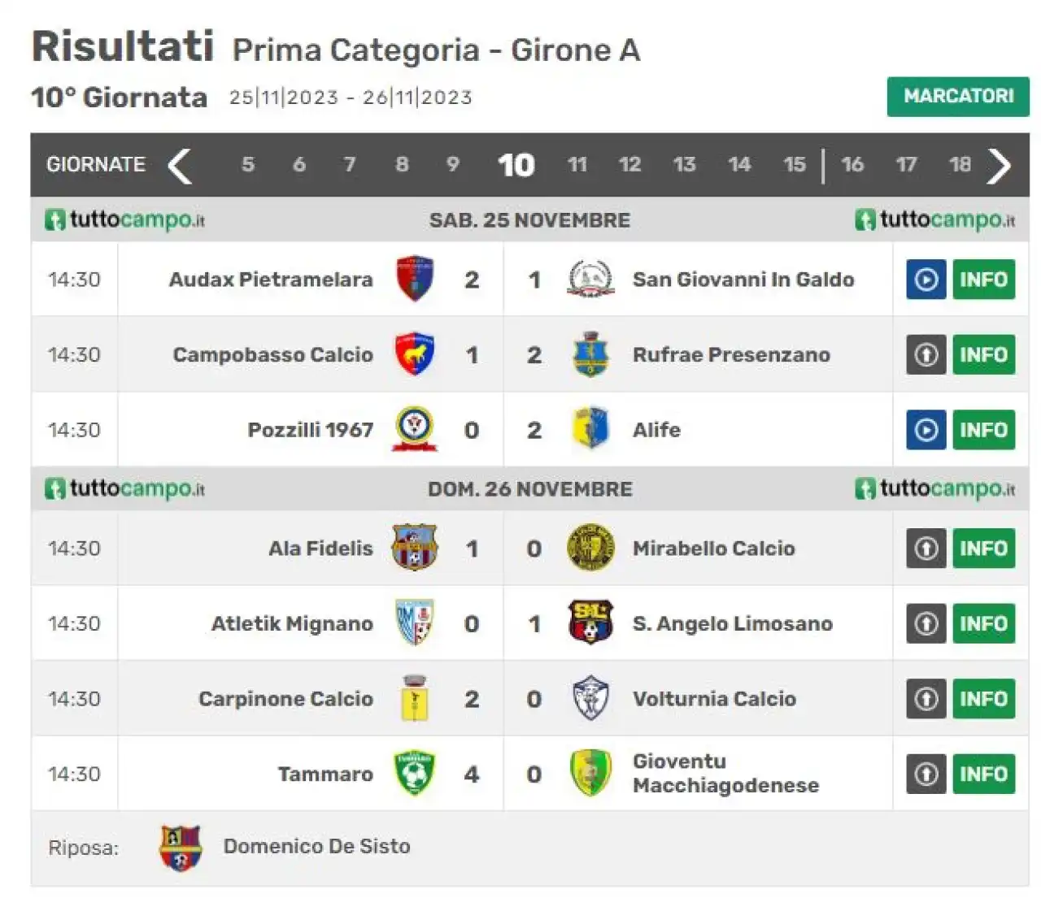Open INFO for Carpinone Calcio match

[983, 699]
